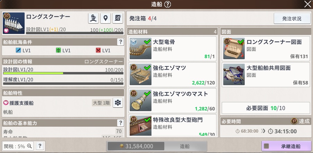Select the 大型竜骨 material item

coord(172,48)
